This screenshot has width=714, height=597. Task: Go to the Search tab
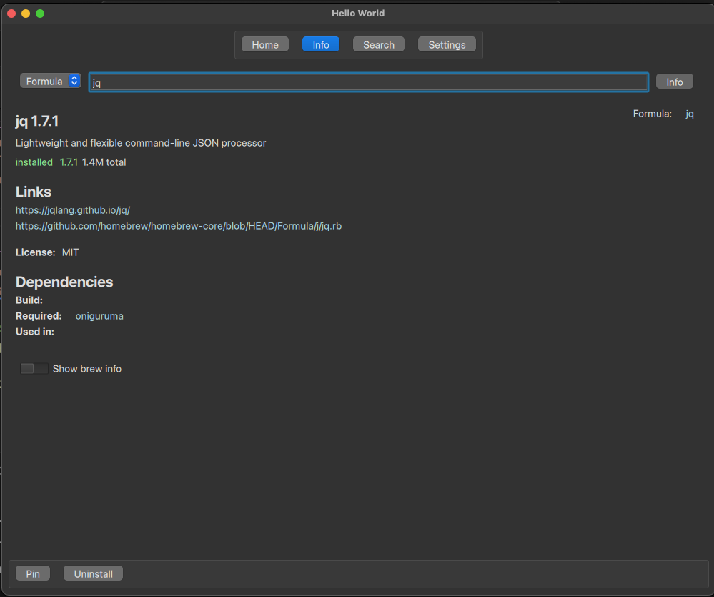pos(379,44)
